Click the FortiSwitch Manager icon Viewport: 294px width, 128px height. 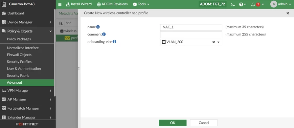tap(4, 108)
